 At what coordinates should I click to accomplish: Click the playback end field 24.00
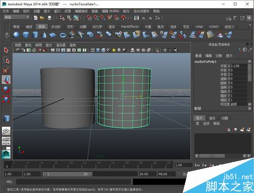tap(147, 174)
